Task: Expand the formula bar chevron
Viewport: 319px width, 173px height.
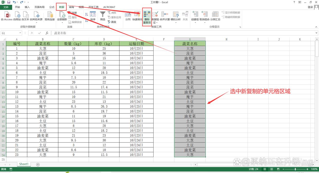Action: click(316, 33)
